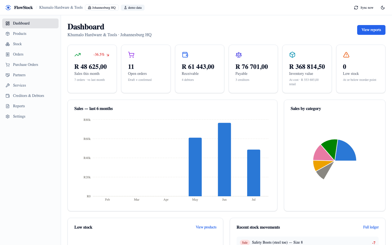
Task: Open Products in the sidebar
Action: coord(30,34)
